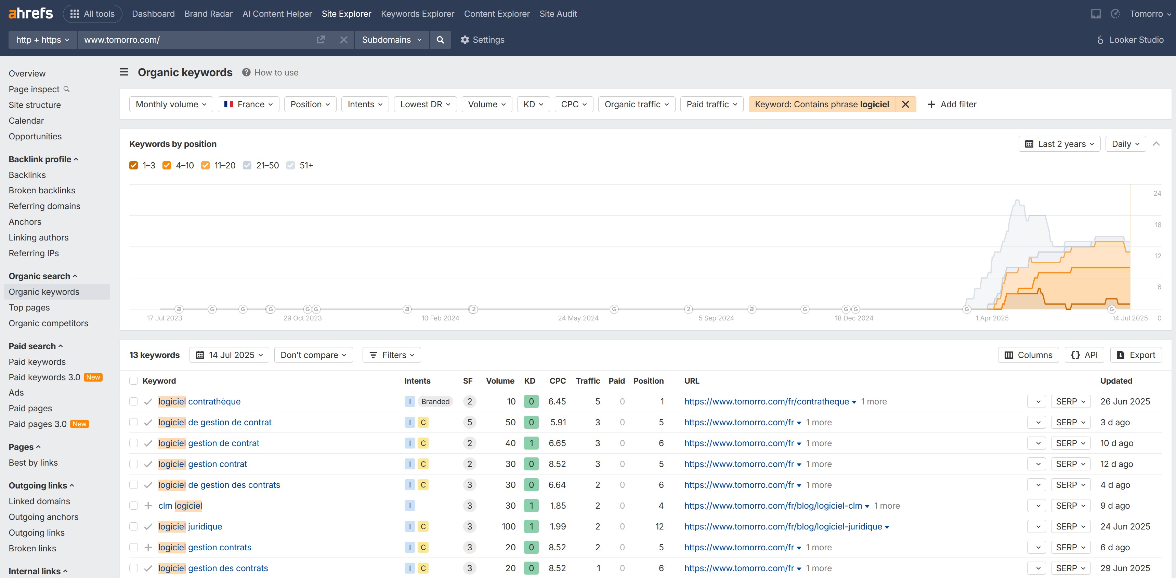Open Paid keywords in sidebar
This screenshot has width=1176, height=578.
(37, 362)
